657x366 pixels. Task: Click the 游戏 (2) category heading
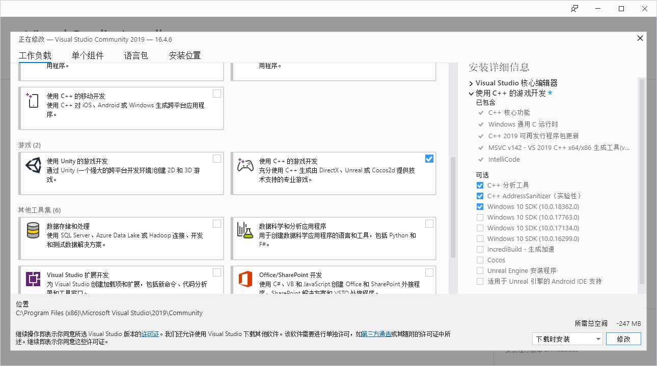tap(30, 145)
